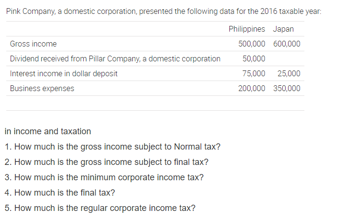Select the Philippines interest value 75,000
Screen dimensions: 339x221
(254, 74)
